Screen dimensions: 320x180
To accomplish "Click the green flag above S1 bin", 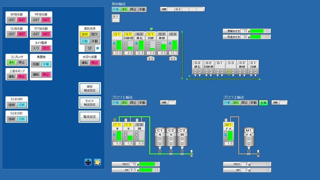I will tap(151, 29).
